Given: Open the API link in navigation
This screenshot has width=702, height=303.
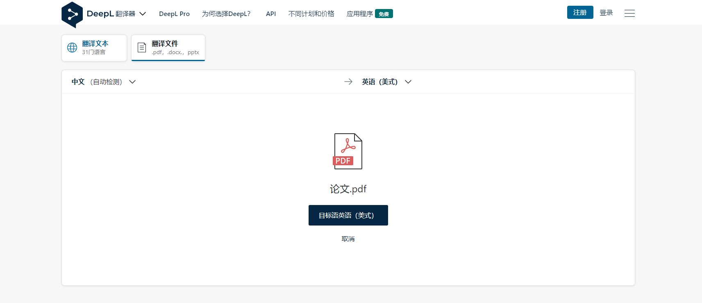Looking at the screenshot, I should 271,14.
